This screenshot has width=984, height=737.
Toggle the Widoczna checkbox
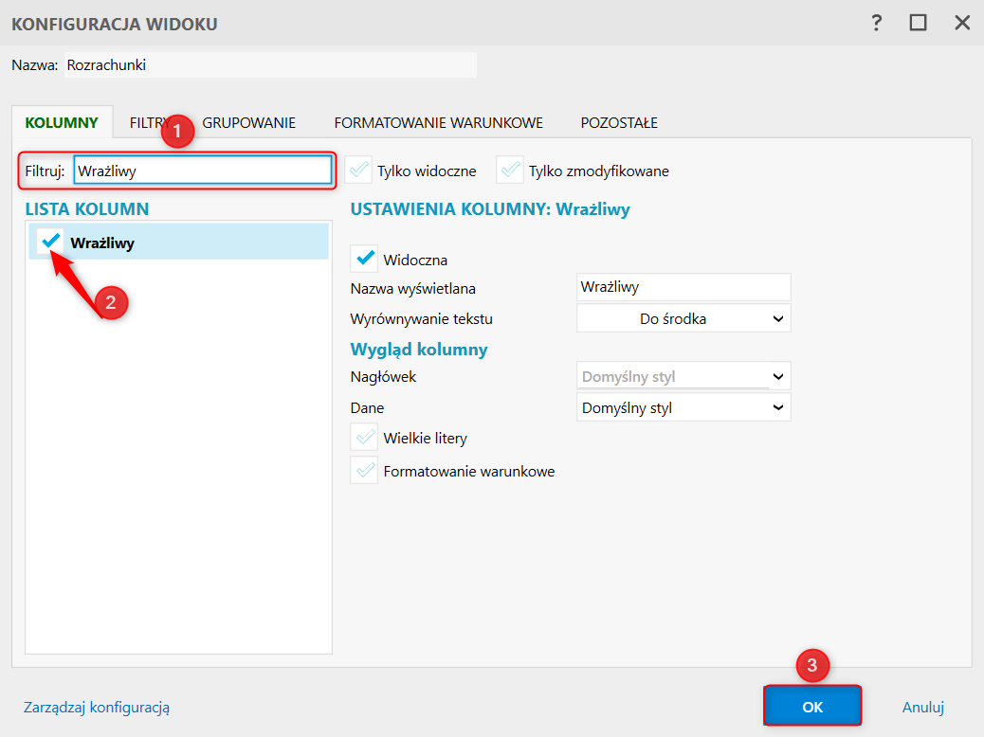pyautogui.click(x=364, y=259)
